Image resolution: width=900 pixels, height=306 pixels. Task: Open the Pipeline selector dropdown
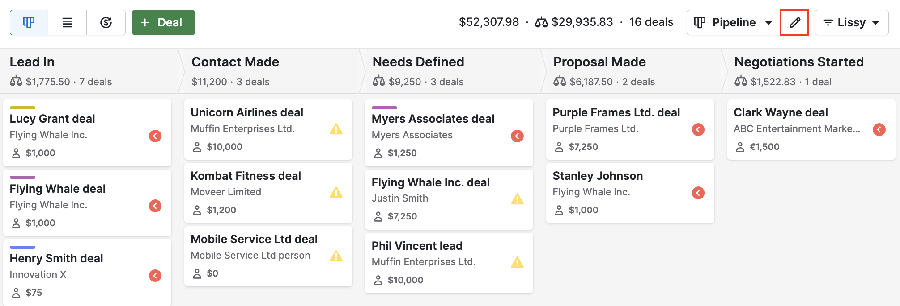point(733,22)
